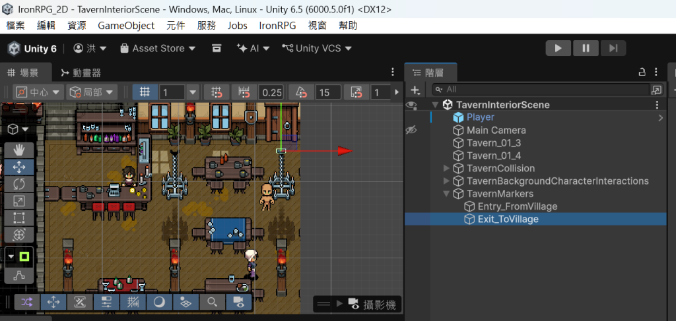Click the sliders settings overlay icon

(x=106, y=302)
